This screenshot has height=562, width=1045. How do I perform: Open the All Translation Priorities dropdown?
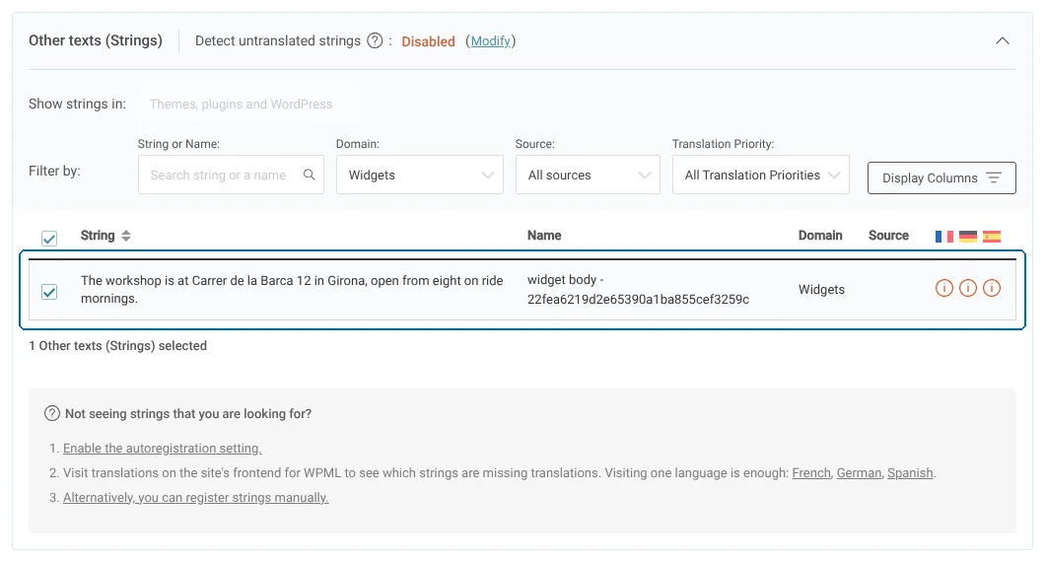pyautogui.click(x=760, y=175)
